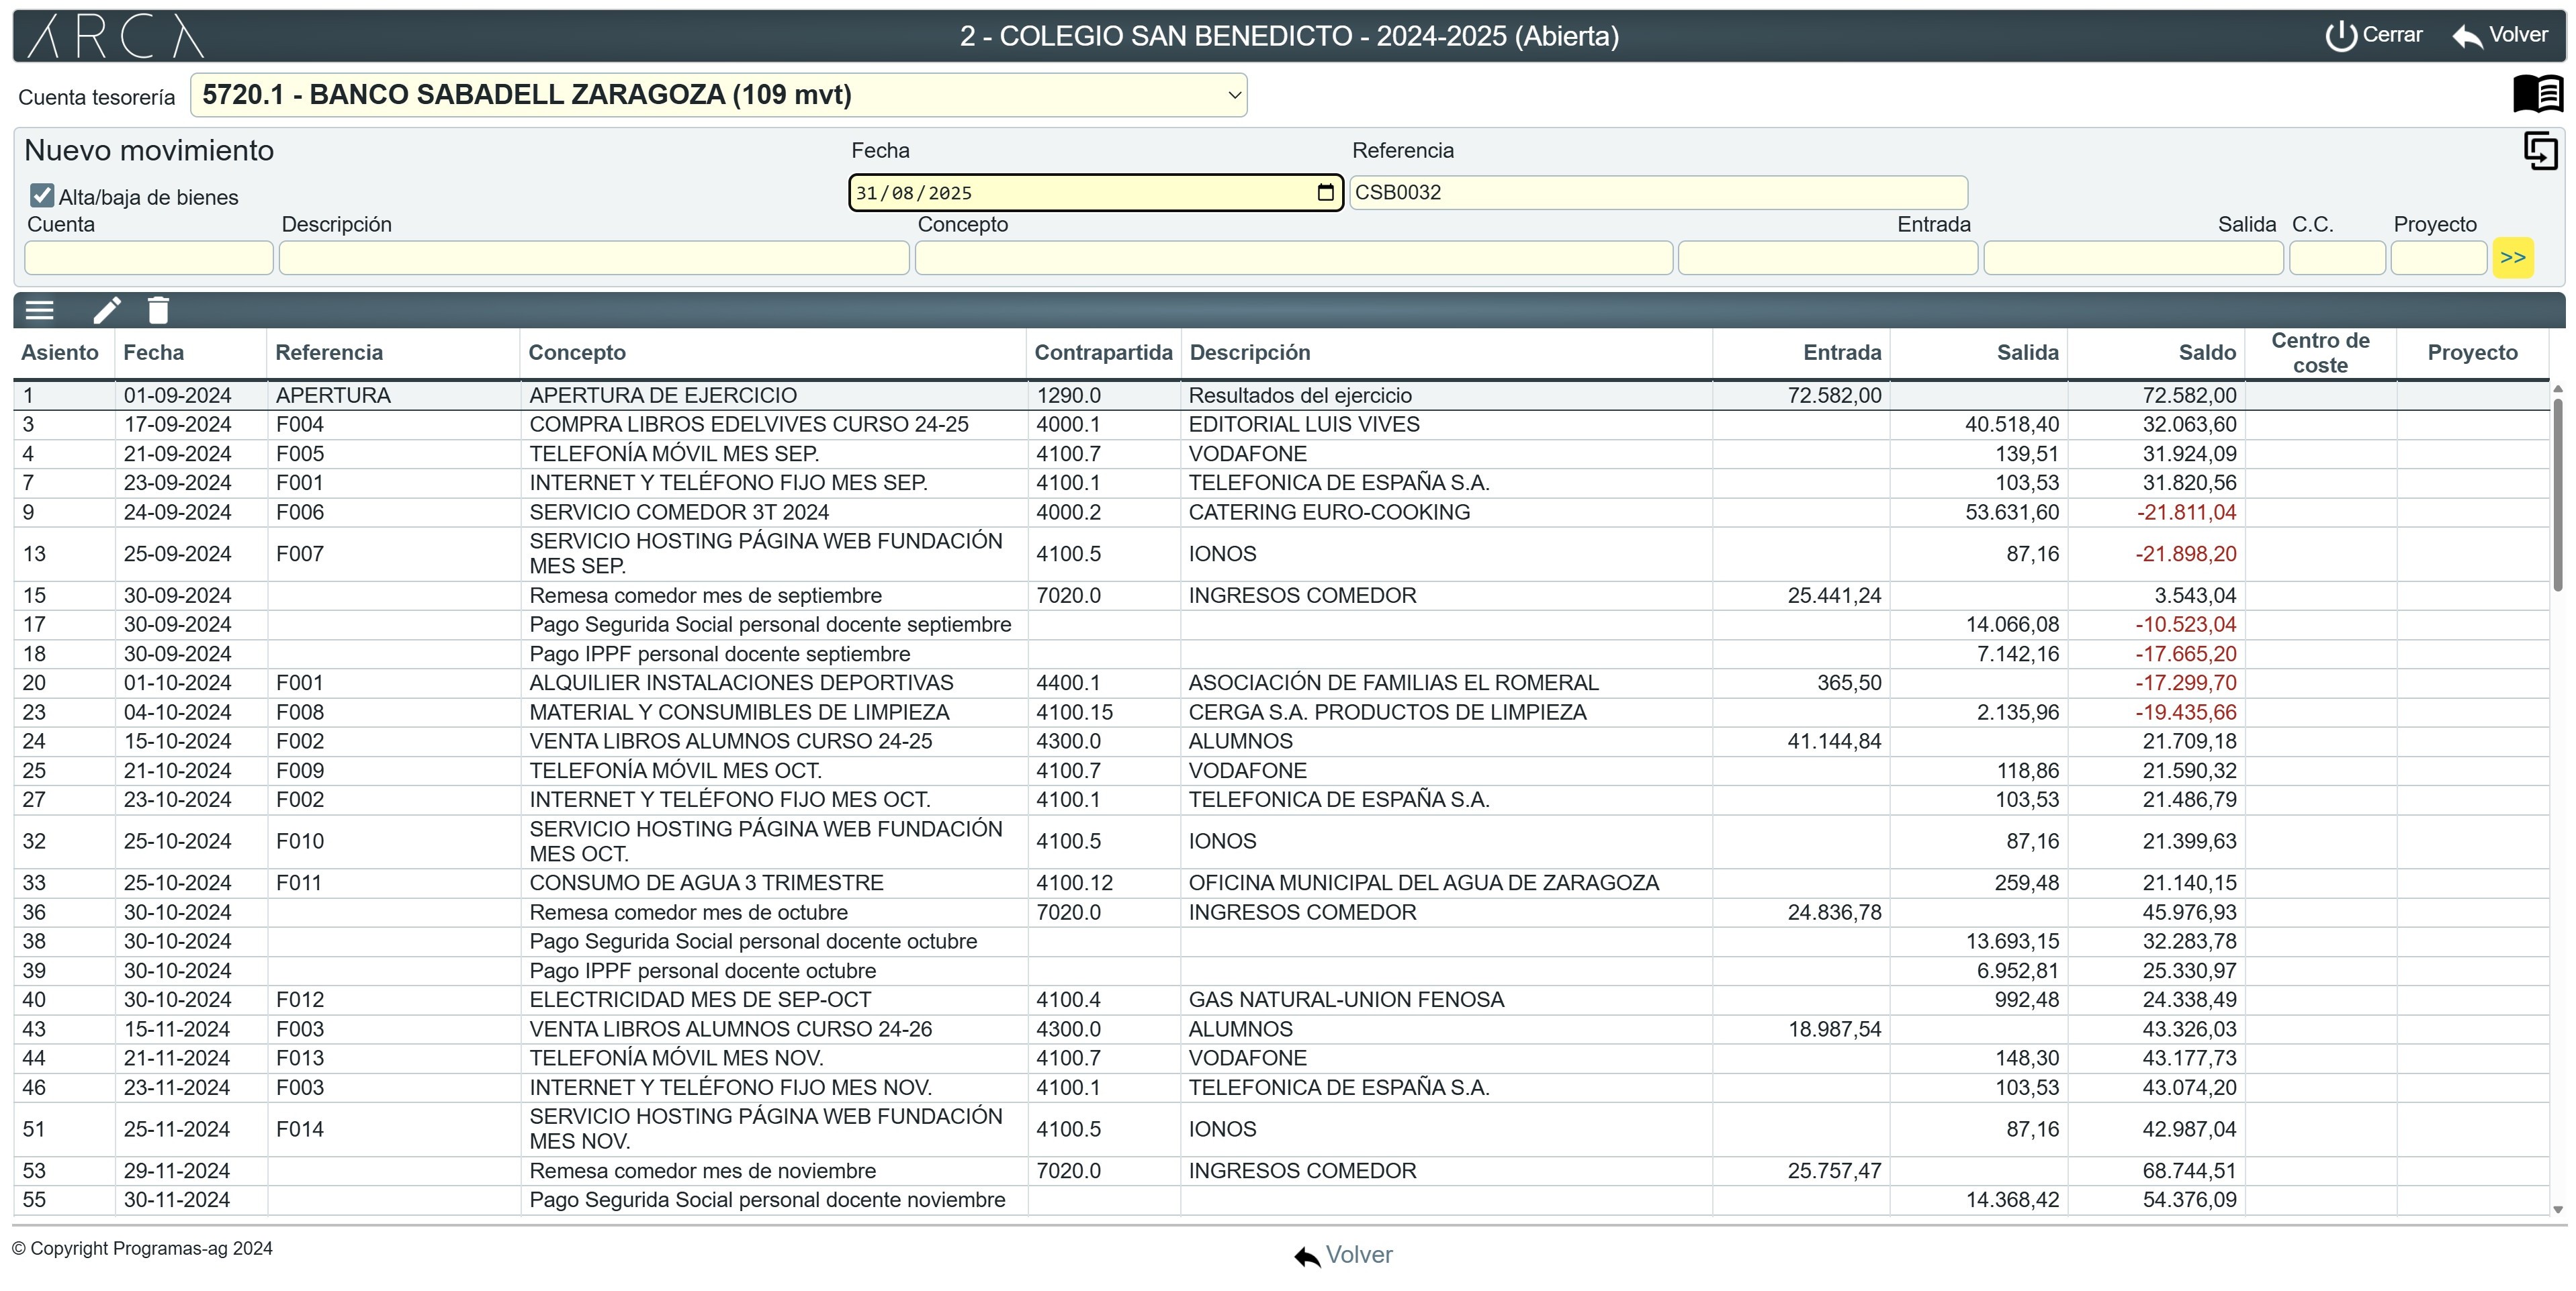
Task: Click the Cerrar power icon
Action: click(x=2340, y=36)
